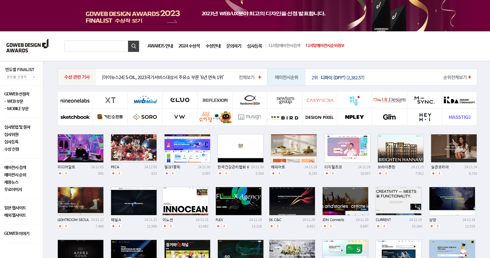Open the DESIGN PIXEL agency logo

point(320,117)
